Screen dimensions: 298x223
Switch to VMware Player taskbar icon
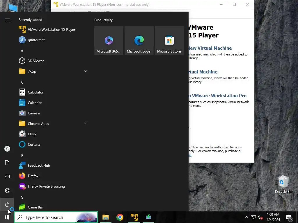(x=134, y=217)
